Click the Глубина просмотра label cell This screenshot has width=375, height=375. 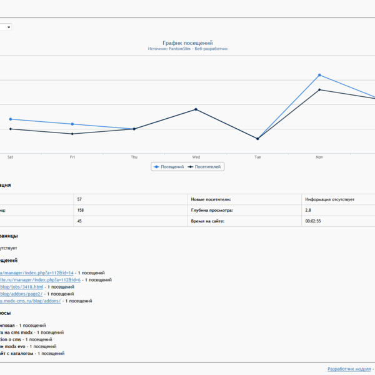pos(244,210)
